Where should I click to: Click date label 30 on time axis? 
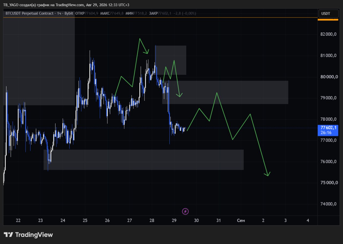(x=196, y=220)
